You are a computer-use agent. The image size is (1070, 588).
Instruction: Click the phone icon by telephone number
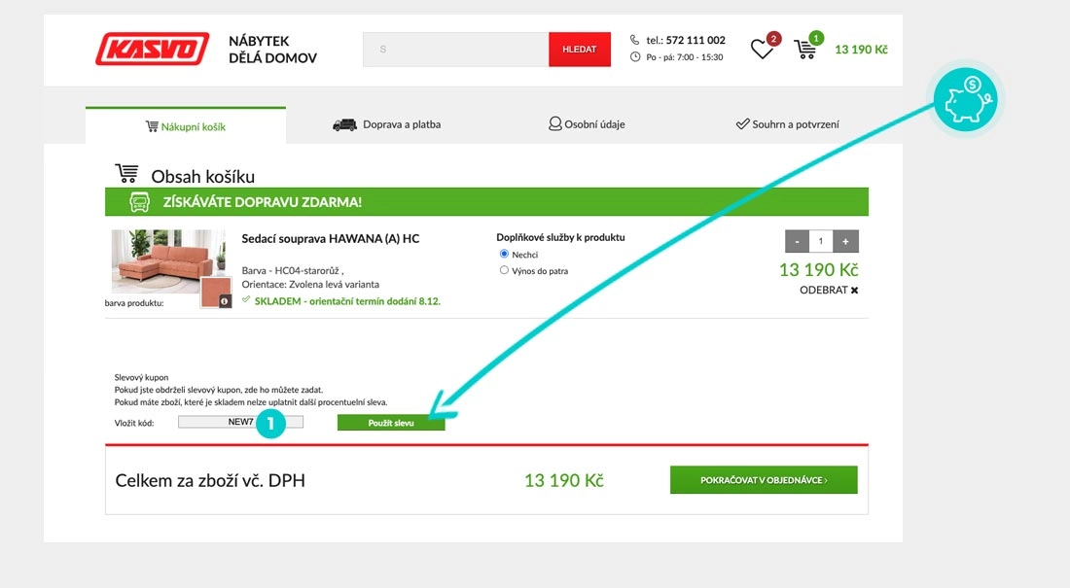point(635,40)
